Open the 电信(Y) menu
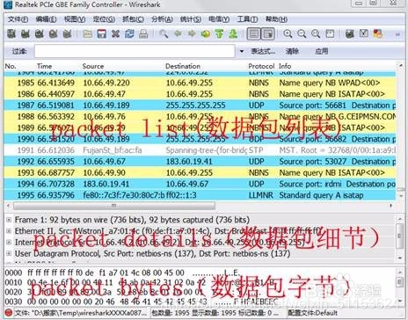The height and width of the screenshot is (320, 408). pos(219,19)
